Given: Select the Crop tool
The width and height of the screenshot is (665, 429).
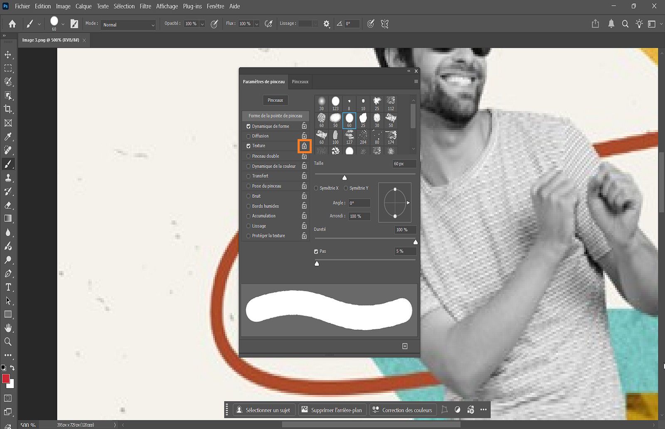Looking at the screenshot, I should click(8, 109).
